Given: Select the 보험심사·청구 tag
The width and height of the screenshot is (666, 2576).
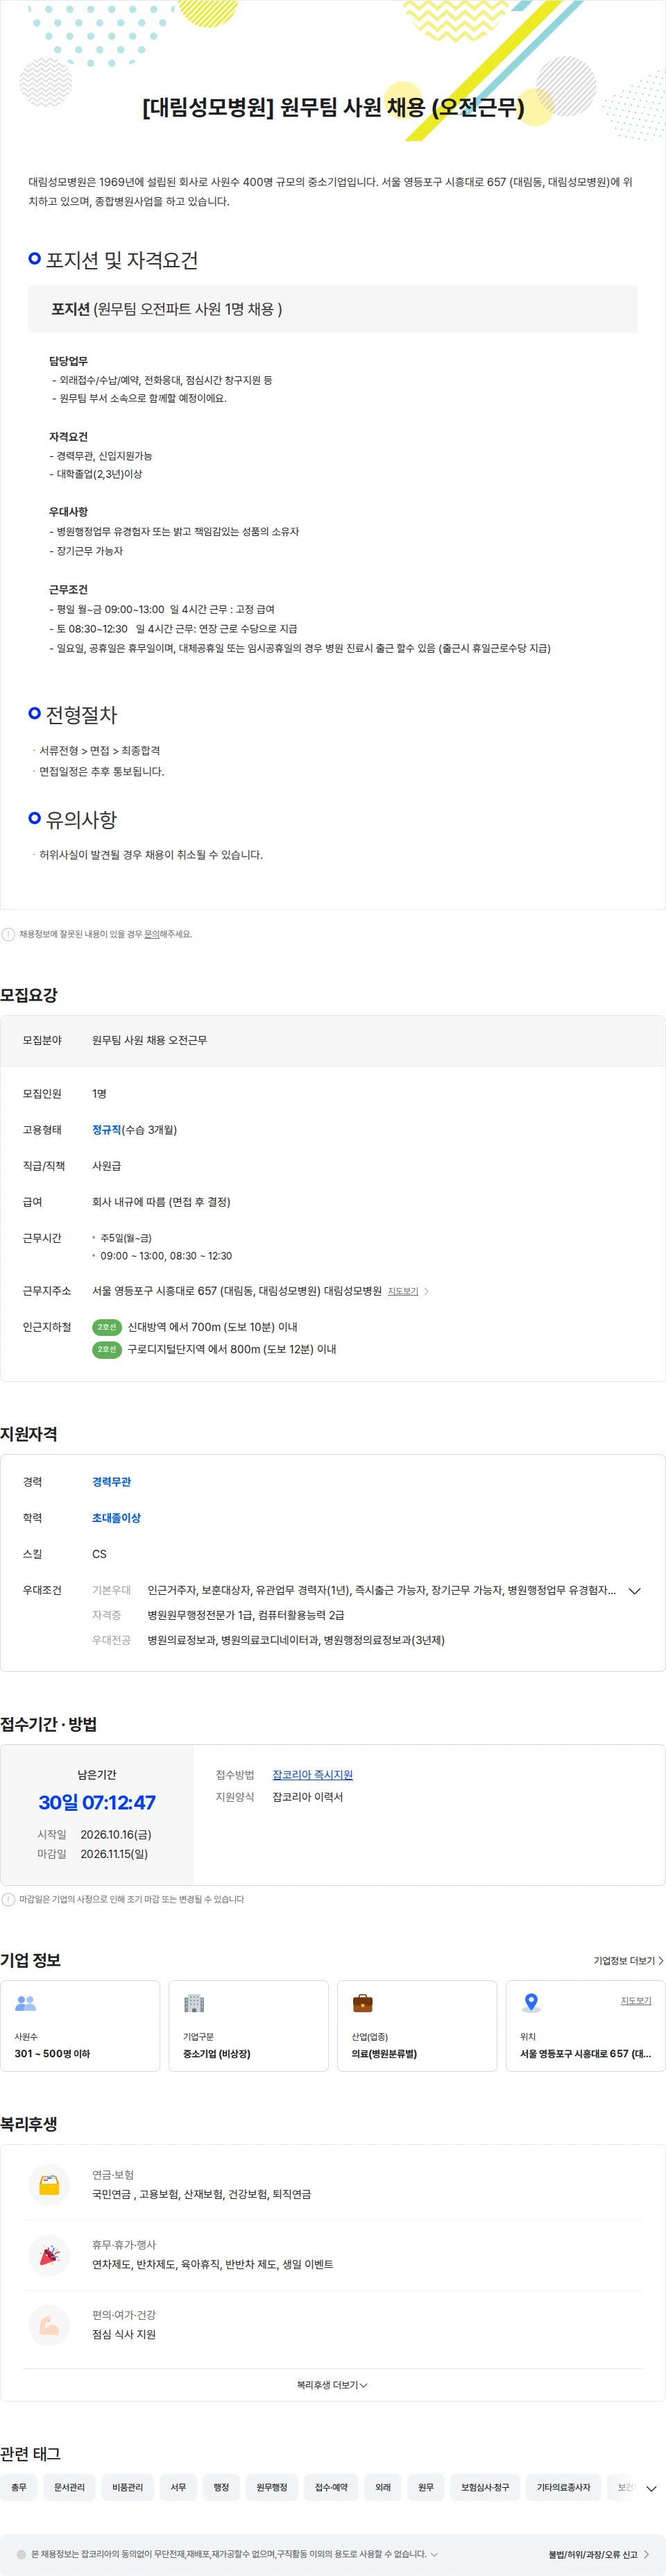Looking at the screenshot, I should pyautogui.click(x=485, y=2487).
